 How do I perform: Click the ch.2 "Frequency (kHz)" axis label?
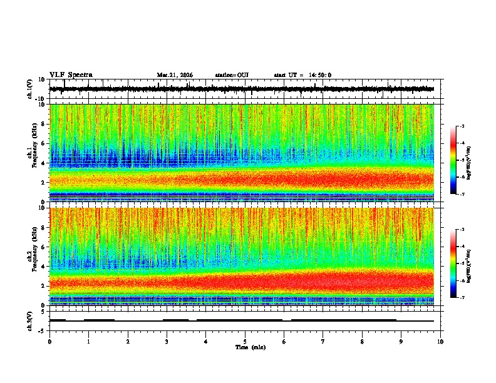pos(34,249)
